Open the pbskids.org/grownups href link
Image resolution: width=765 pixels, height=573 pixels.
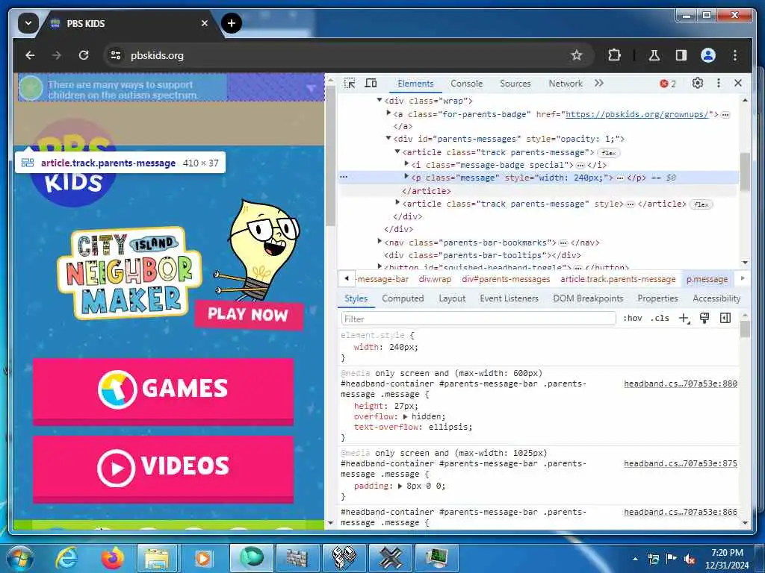(x=637, y=114)
